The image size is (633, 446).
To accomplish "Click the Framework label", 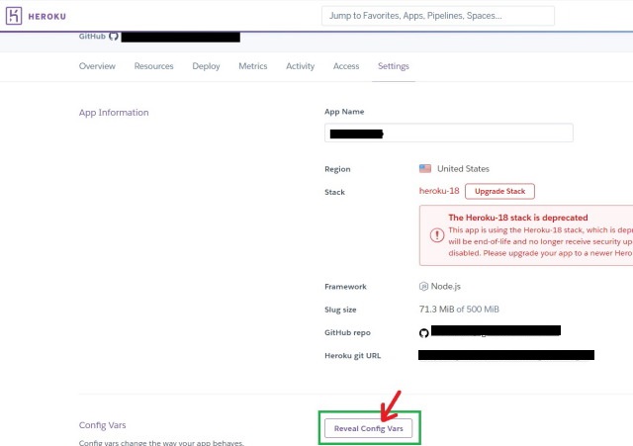I will pos(345,287).
